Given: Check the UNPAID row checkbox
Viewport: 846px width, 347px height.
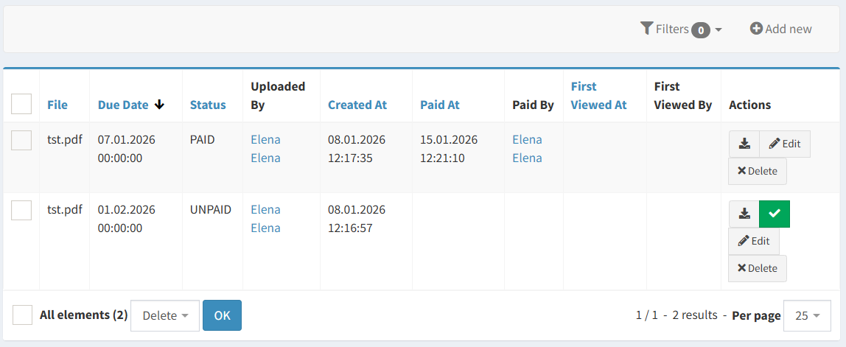Looking at the screenshot, I should [21, 210].
